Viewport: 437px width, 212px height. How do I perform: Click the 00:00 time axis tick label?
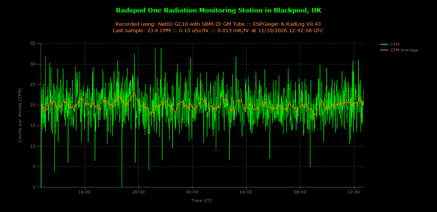(192, 192)
